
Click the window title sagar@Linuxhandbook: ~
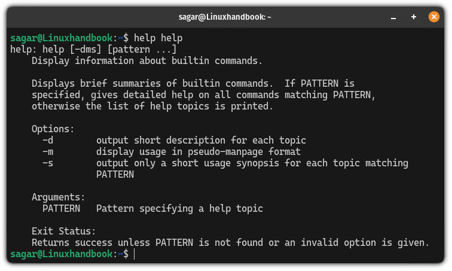(225, 17)
